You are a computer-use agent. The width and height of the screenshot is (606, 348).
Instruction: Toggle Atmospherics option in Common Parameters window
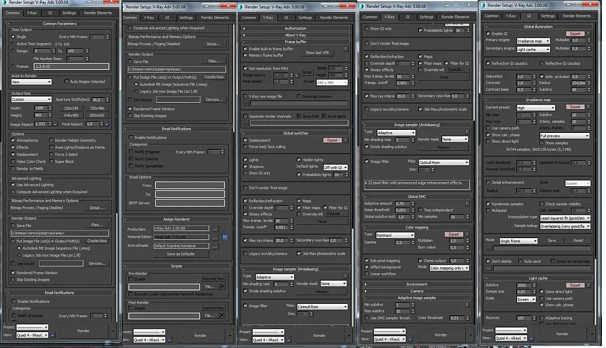(x=13, y=140)
